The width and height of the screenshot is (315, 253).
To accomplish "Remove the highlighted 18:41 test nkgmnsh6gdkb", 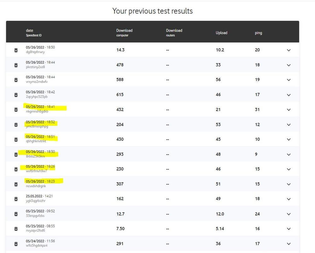I will 16,109.
